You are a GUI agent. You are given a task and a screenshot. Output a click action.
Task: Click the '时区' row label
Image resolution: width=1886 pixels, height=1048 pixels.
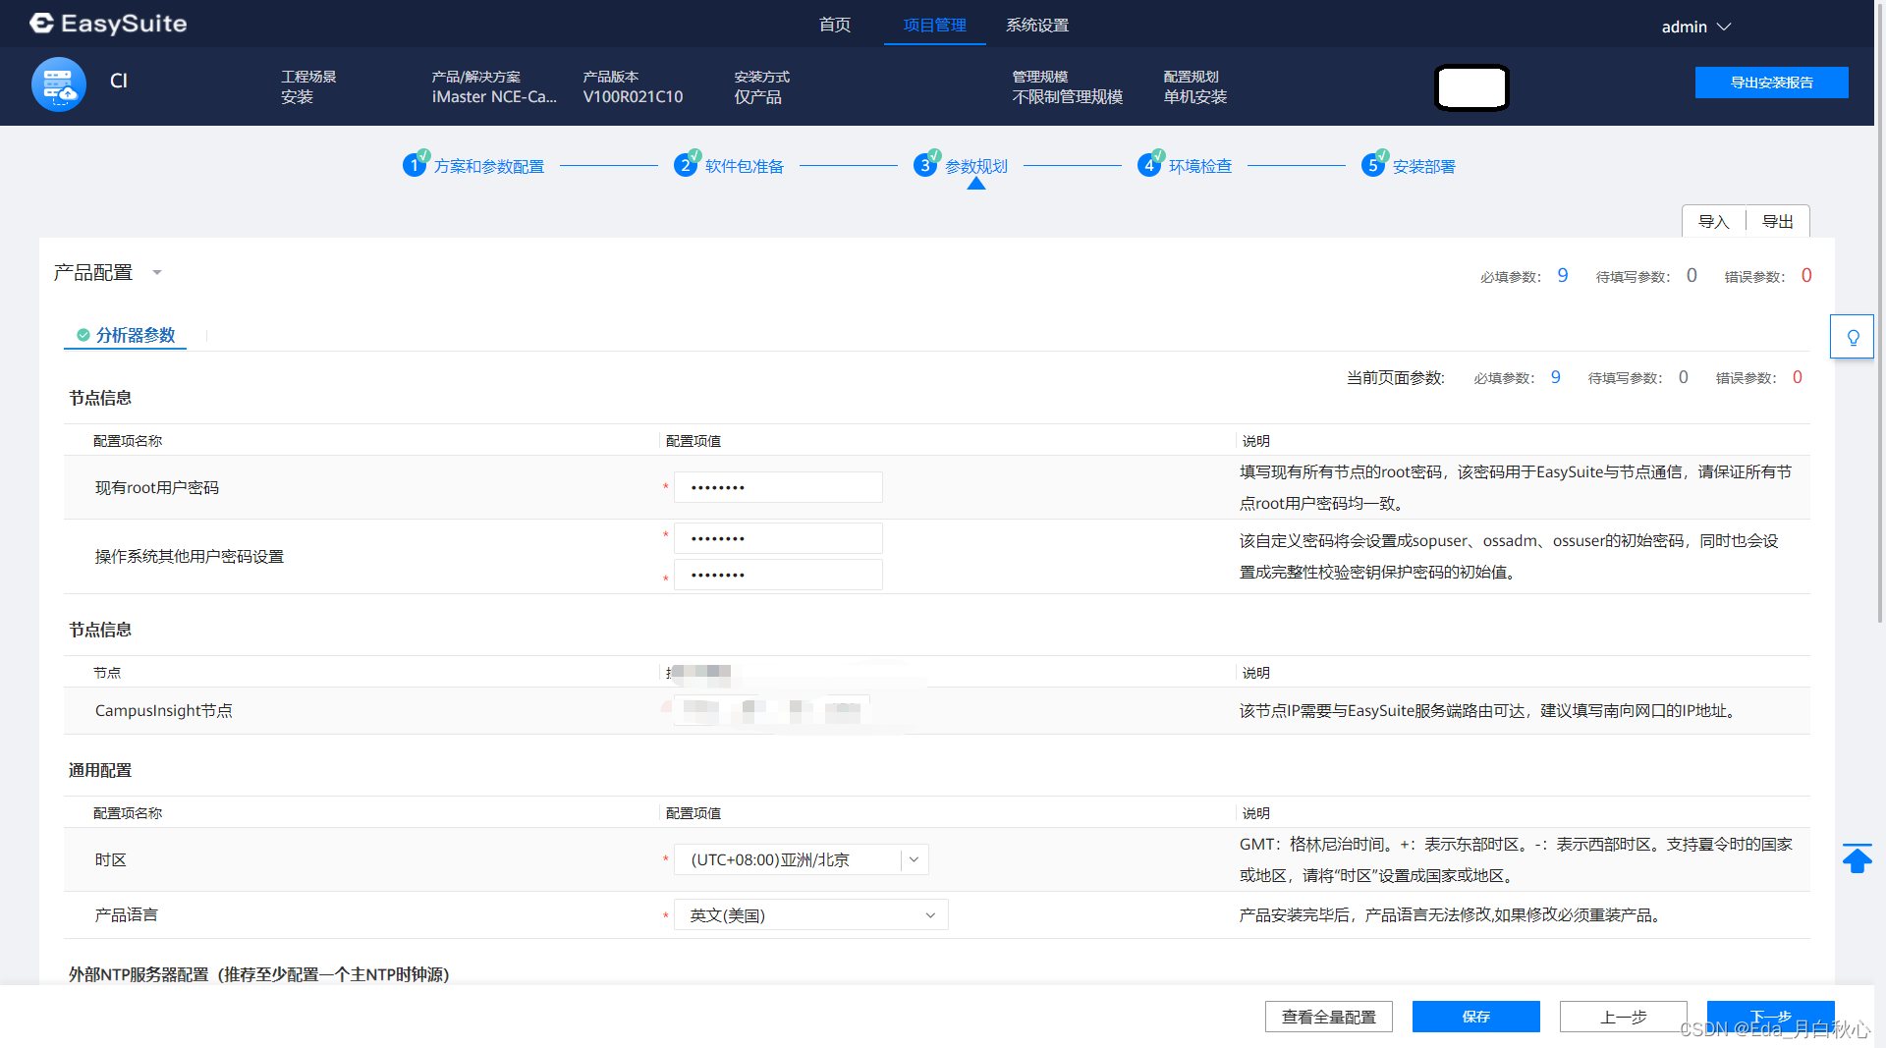(x=111, y=859)
